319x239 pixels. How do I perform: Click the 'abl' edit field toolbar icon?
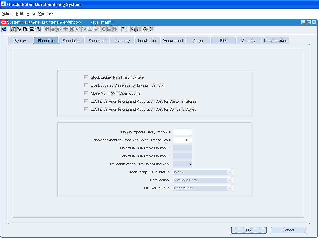(90, 29)
